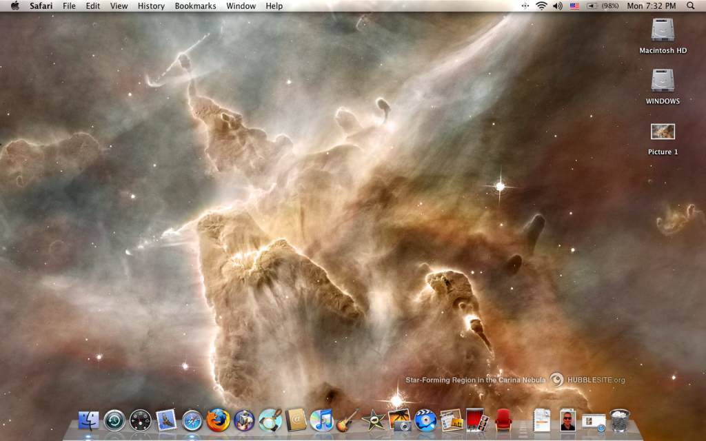706x441 pixels.
Task: Open Front Row red chair icon
Action: click(x=503, y=420)
